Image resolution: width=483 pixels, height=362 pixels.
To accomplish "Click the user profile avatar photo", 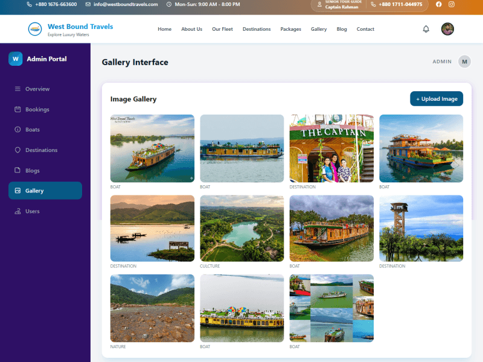I will (447, 29).
